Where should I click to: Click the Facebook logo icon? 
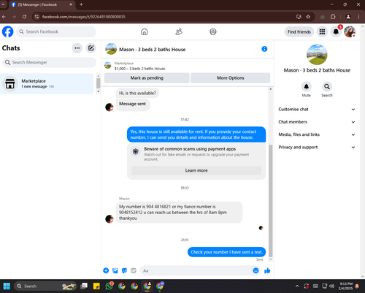8,31
